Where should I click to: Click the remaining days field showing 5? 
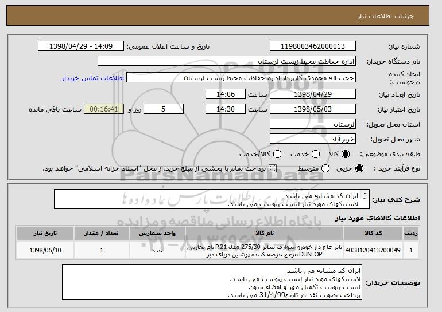click(x=164, y=109)
